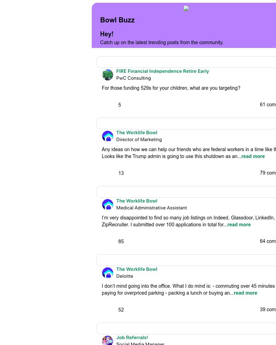Open the Job Referrals! bowl link
The image size is (276, 345).
(x=132, y=338)
